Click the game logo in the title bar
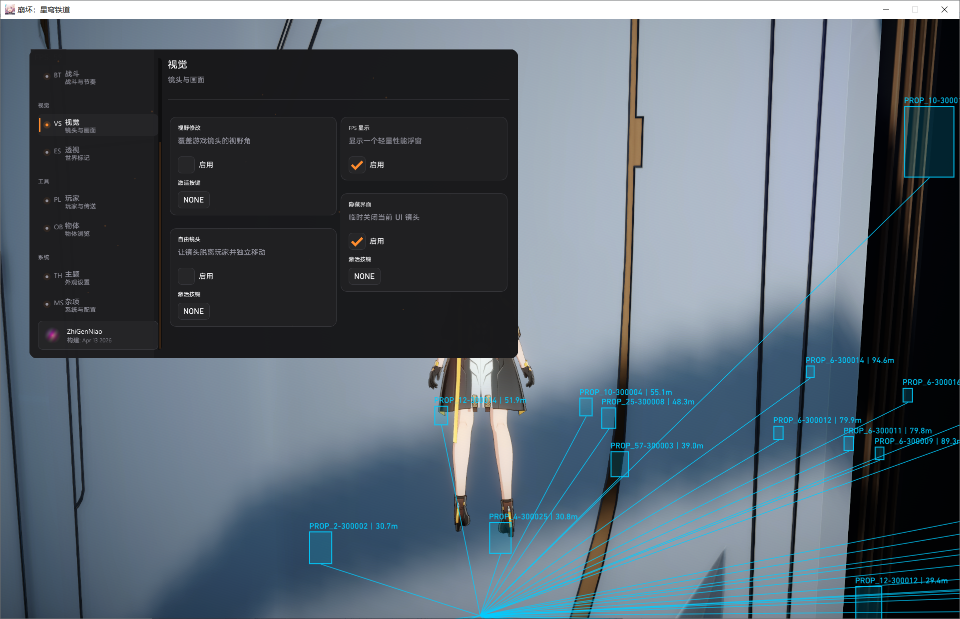Viewport: 960px width, 619px height. click(10, 9)
